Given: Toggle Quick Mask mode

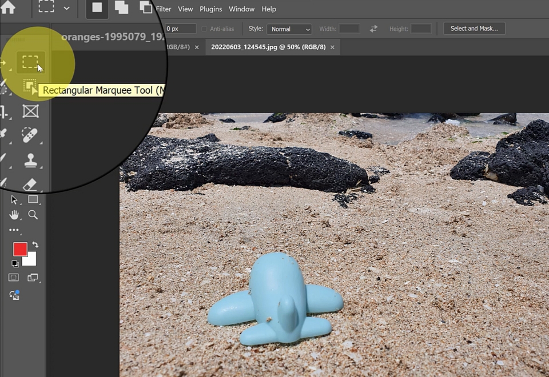Looking at the screenshot, I should click(13, 278).
